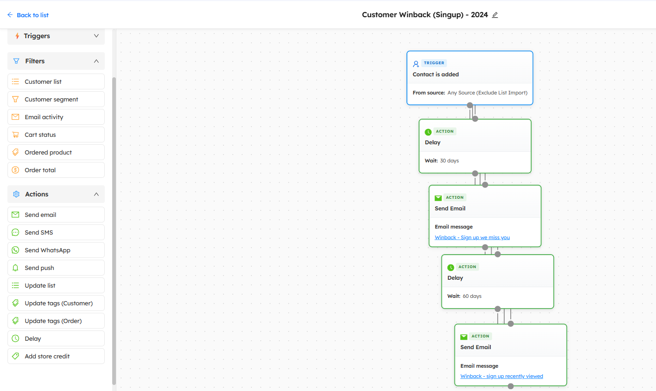Click the Add store credit tag icon
This screenshot has width=656, height=391.
coord(15,357)
